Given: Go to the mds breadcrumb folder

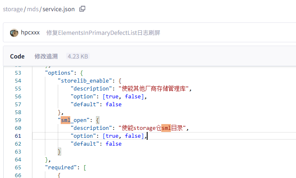Looking at the screenshot, I should pyautogui.click(x=33, y=9).
